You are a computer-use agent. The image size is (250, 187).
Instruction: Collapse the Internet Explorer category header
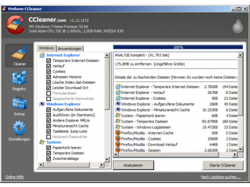point(63,55)
